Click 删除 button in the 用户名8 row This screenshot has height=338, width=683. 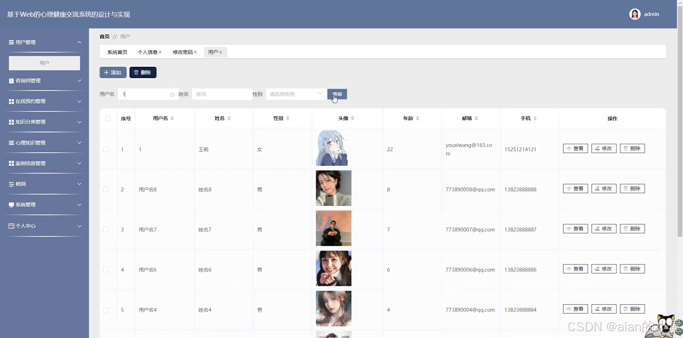click(632, 189)
